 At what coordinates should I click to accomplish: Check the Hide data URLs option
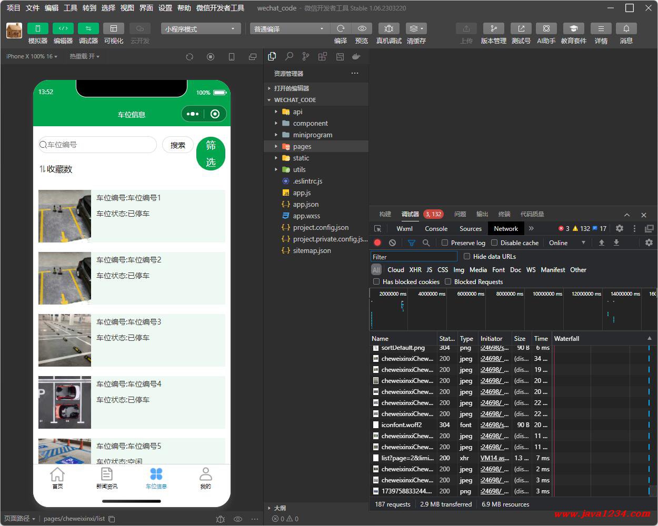tap(467, 256)
